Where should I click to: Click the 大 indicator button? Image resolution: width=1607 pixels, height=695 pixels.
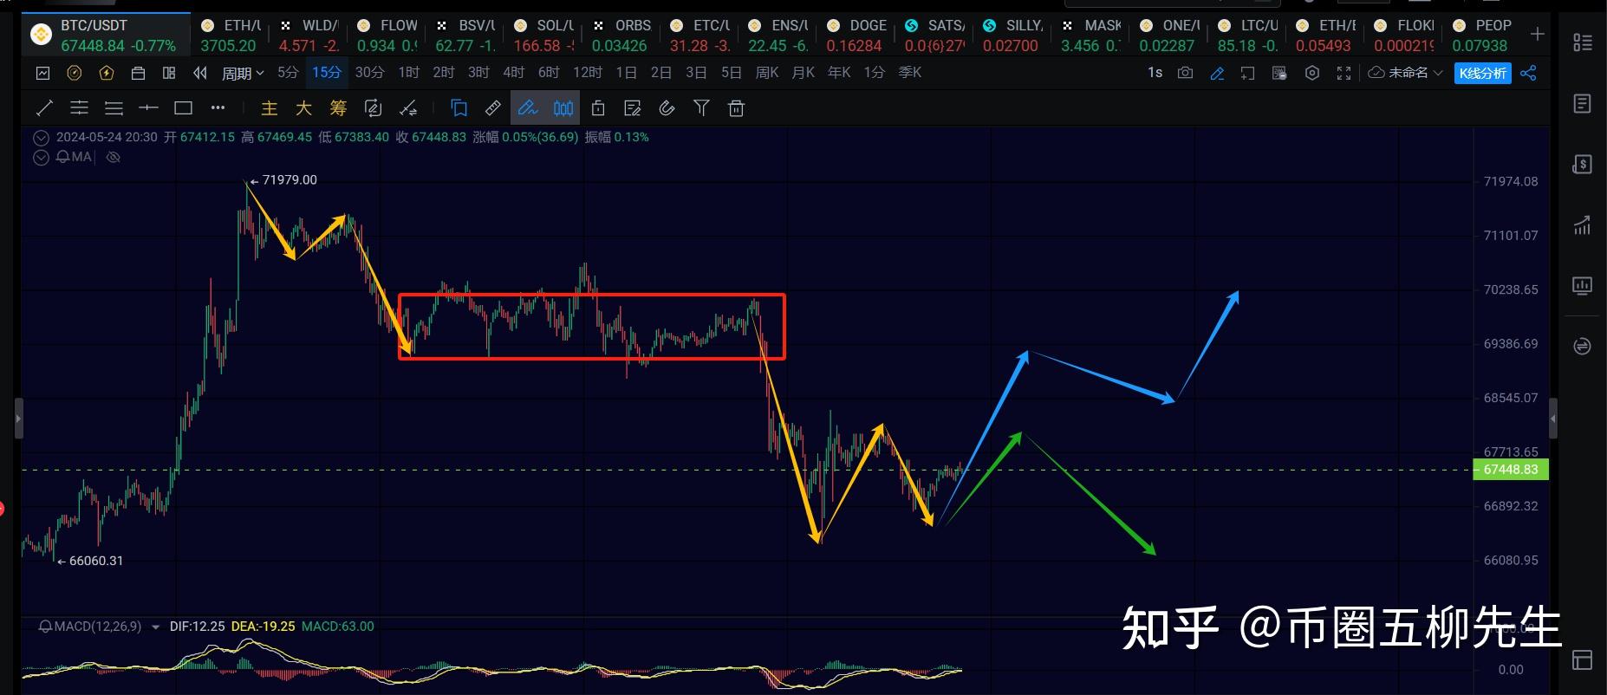tap(303, 108)
